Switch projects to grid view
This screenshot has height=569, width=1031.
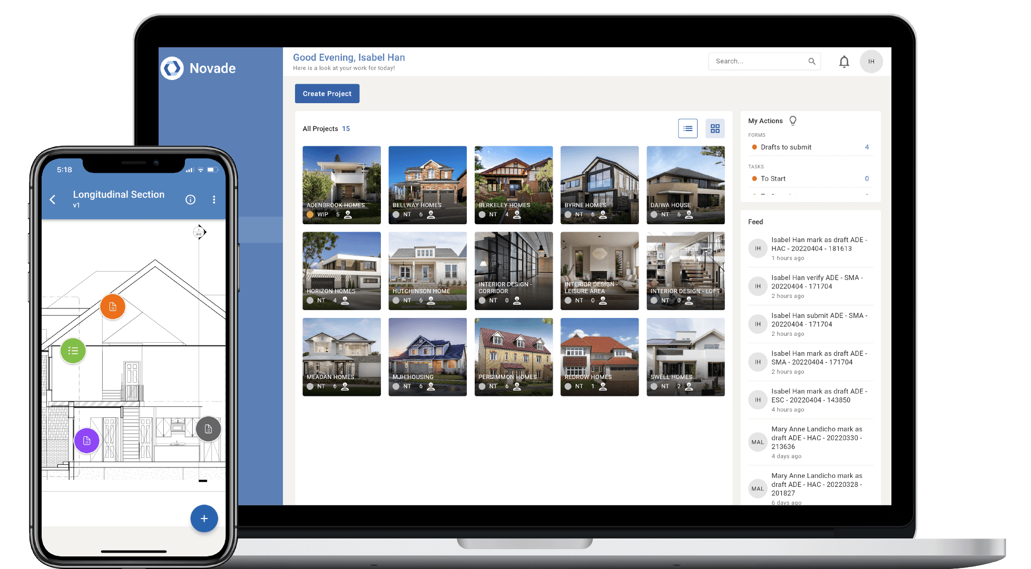coord(715,128)
